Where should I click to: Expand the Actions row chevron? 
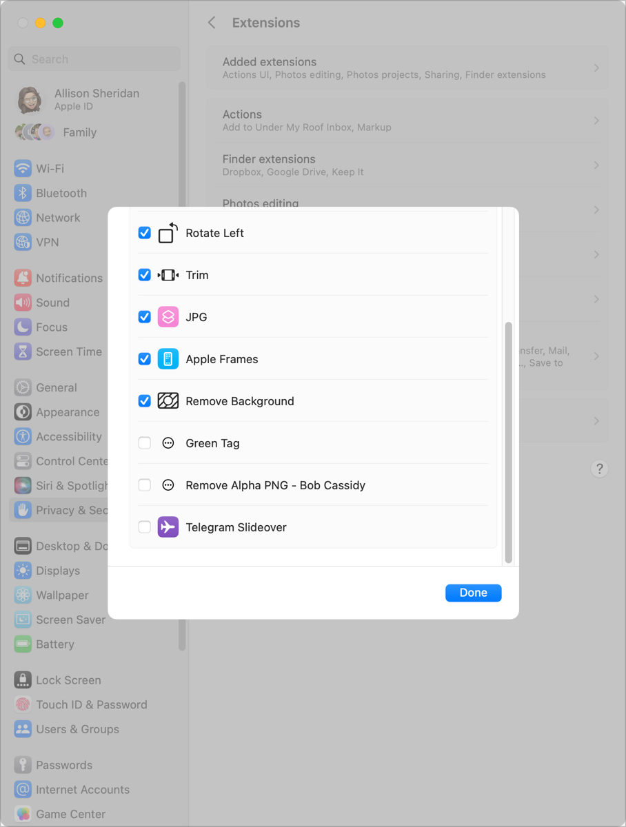[596, 121]
